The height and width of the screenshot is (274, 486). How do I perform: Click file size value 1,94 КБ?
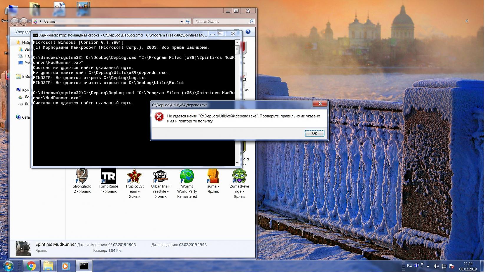point(114,251)
